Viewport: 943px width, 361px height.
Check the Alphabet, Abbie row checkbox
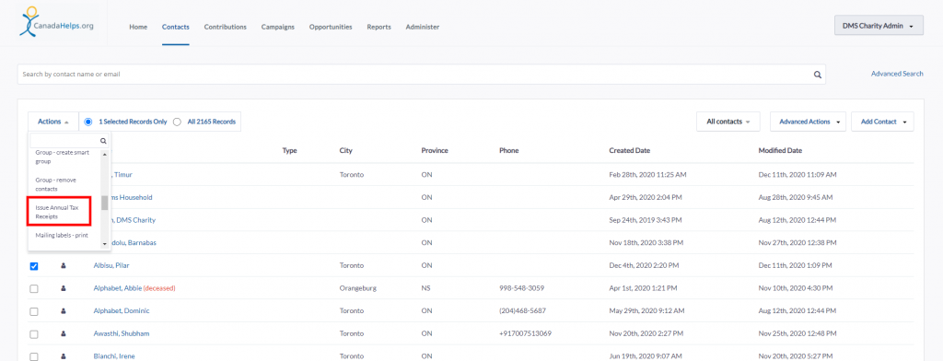point(34,289)
